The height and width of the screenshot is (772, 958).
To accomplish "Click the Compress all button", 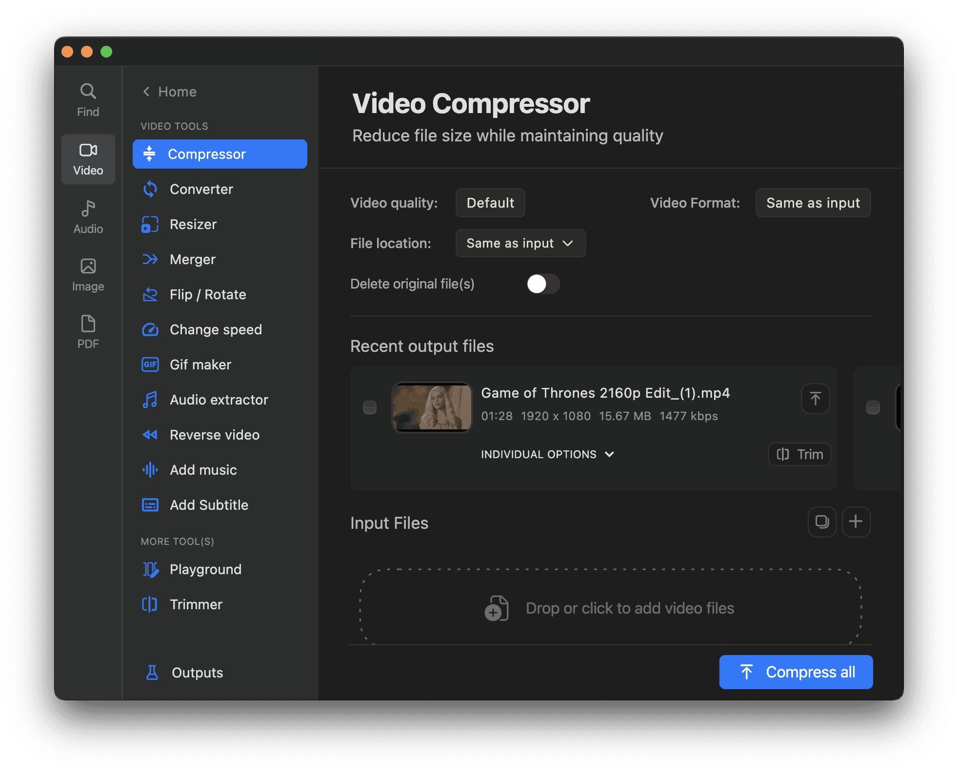I will [x=795, y=672].
